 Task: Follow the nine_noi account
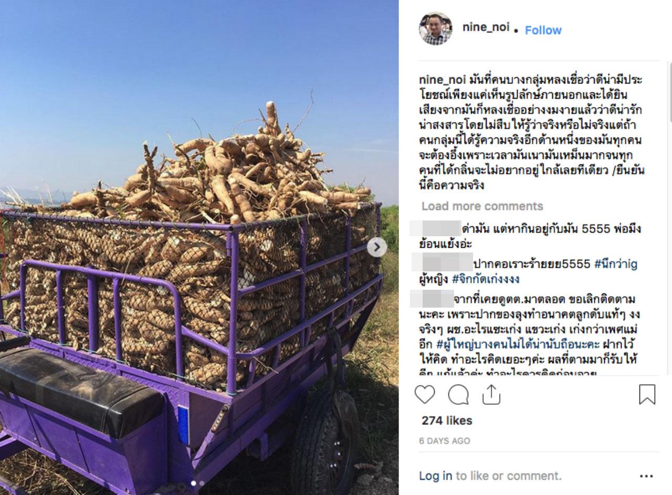(543, 30)
